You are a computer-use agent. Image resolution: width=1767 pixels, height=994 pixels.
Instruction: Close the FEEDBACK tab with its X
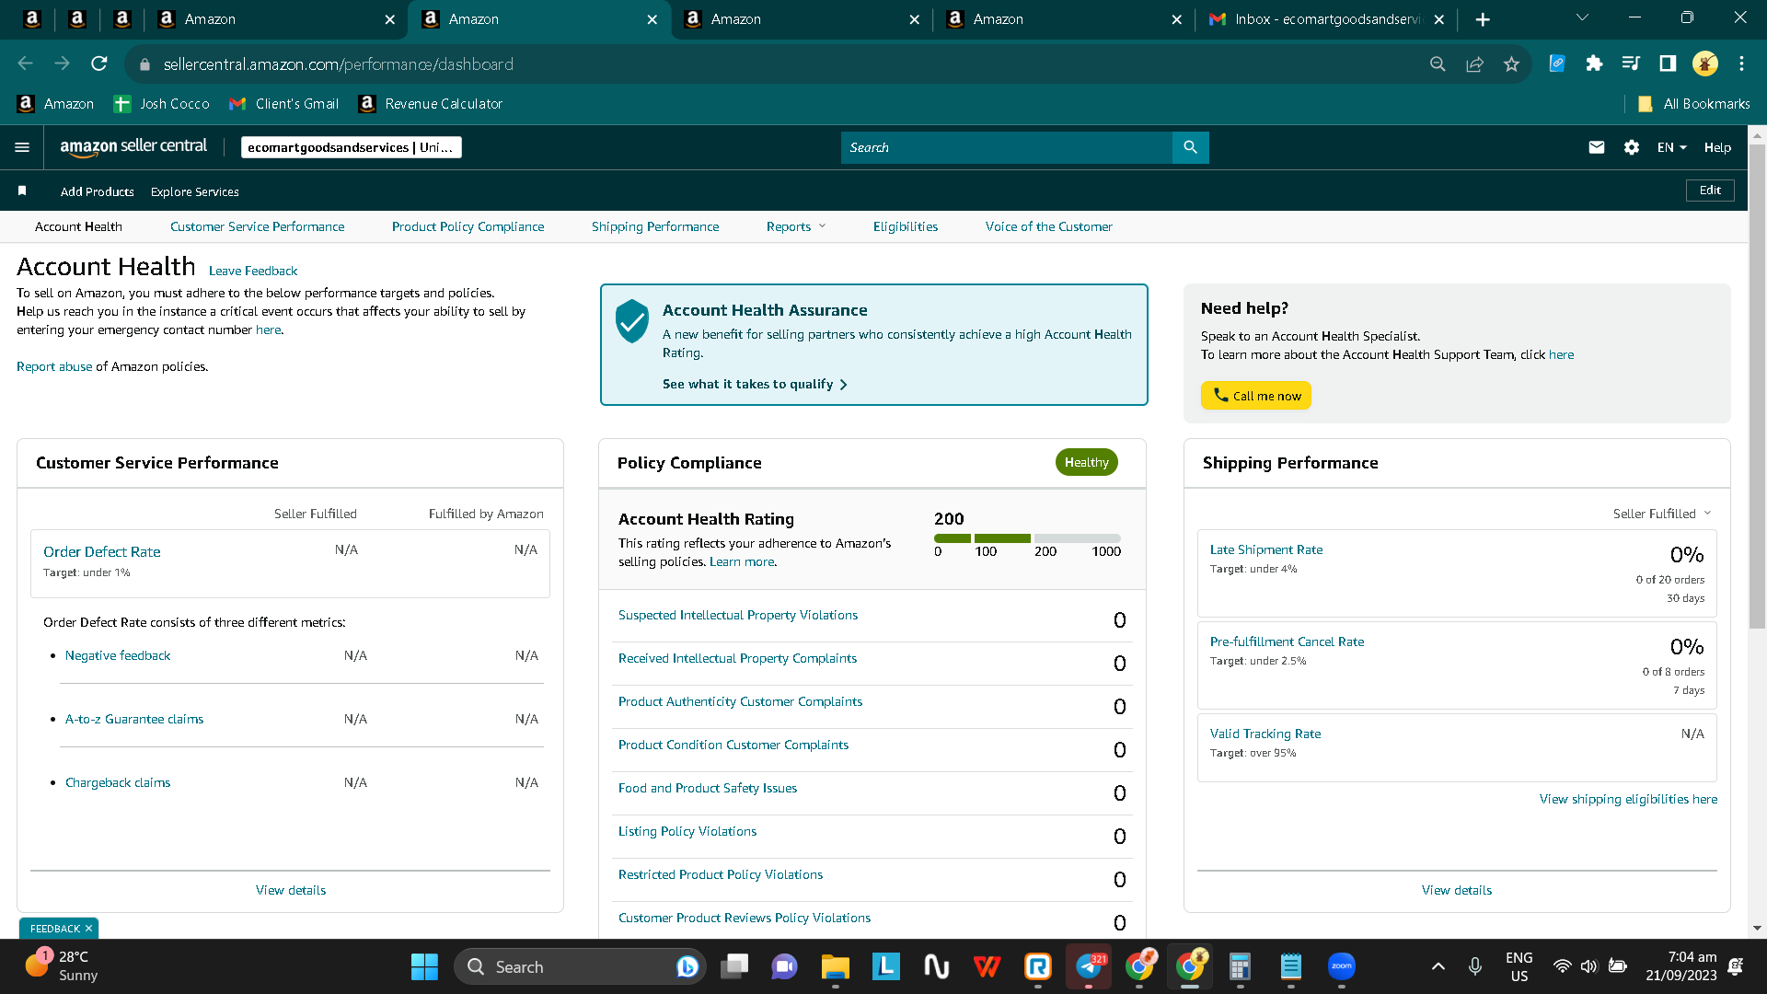coord(88,929)
